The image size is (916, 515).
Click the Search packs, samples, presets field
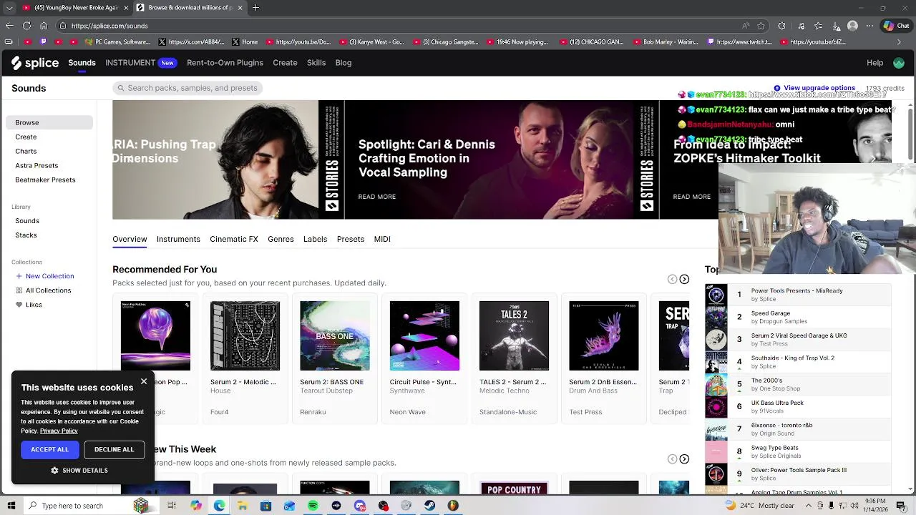click(x=187, y=88)
